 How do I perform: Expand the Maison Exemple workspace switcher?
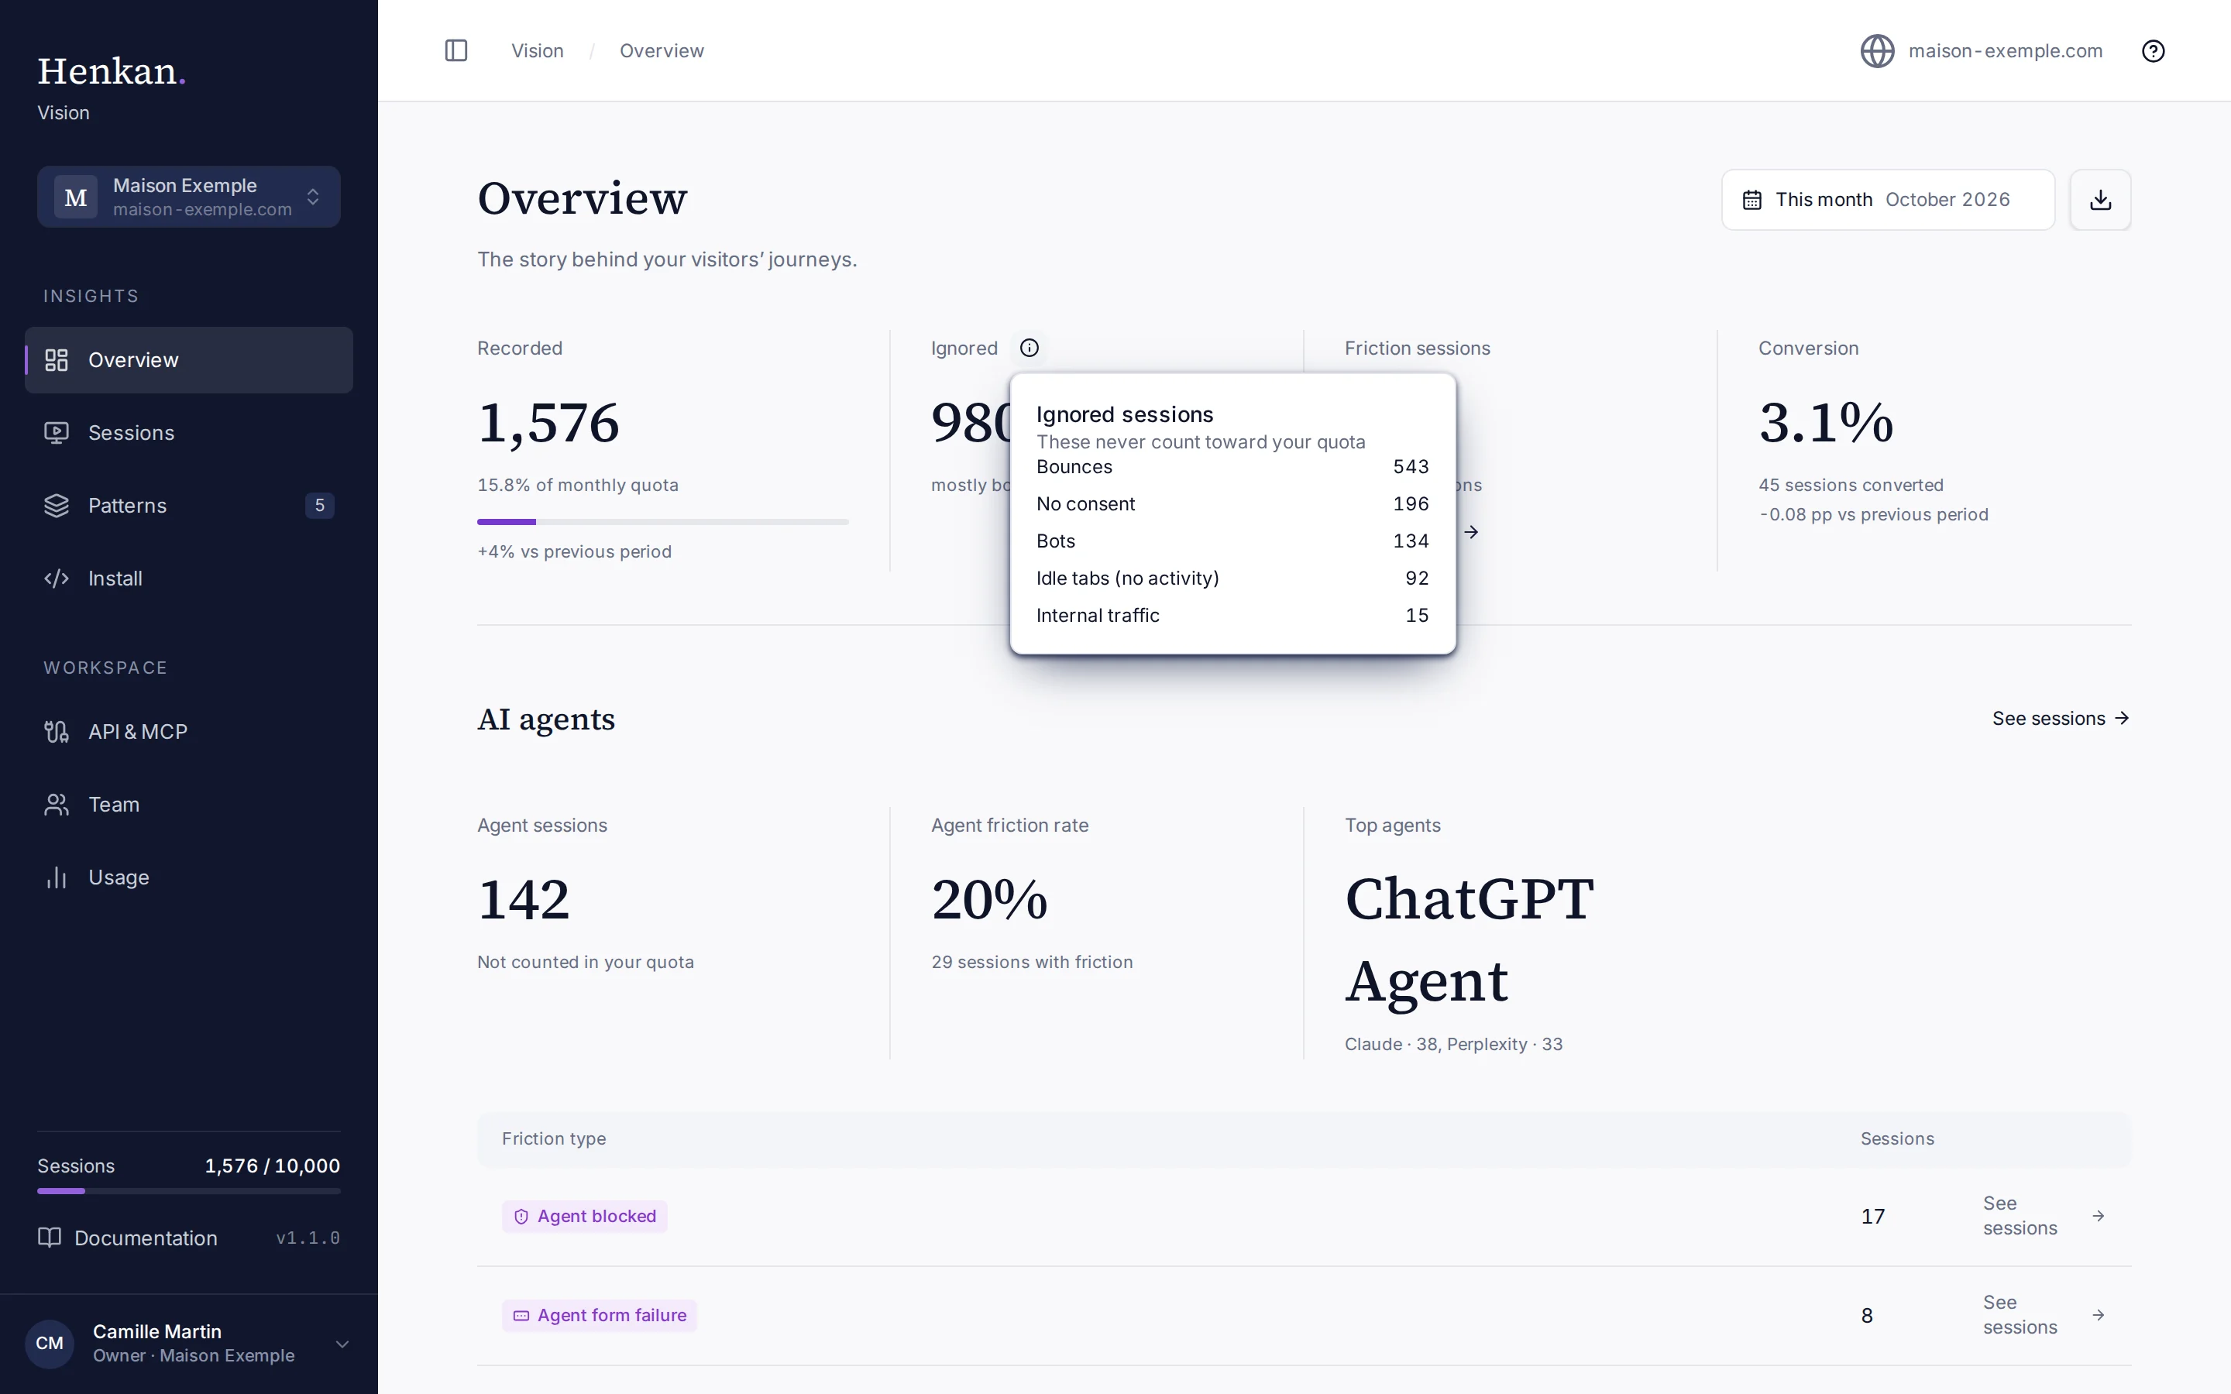pos(189,197)
